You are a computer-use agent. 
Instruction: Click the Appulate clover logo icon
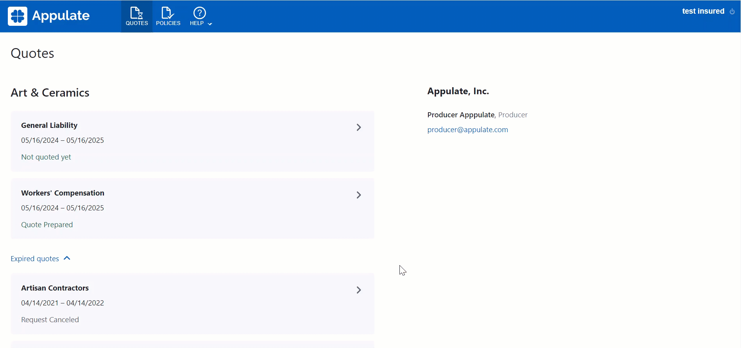(x=18, y=16)
